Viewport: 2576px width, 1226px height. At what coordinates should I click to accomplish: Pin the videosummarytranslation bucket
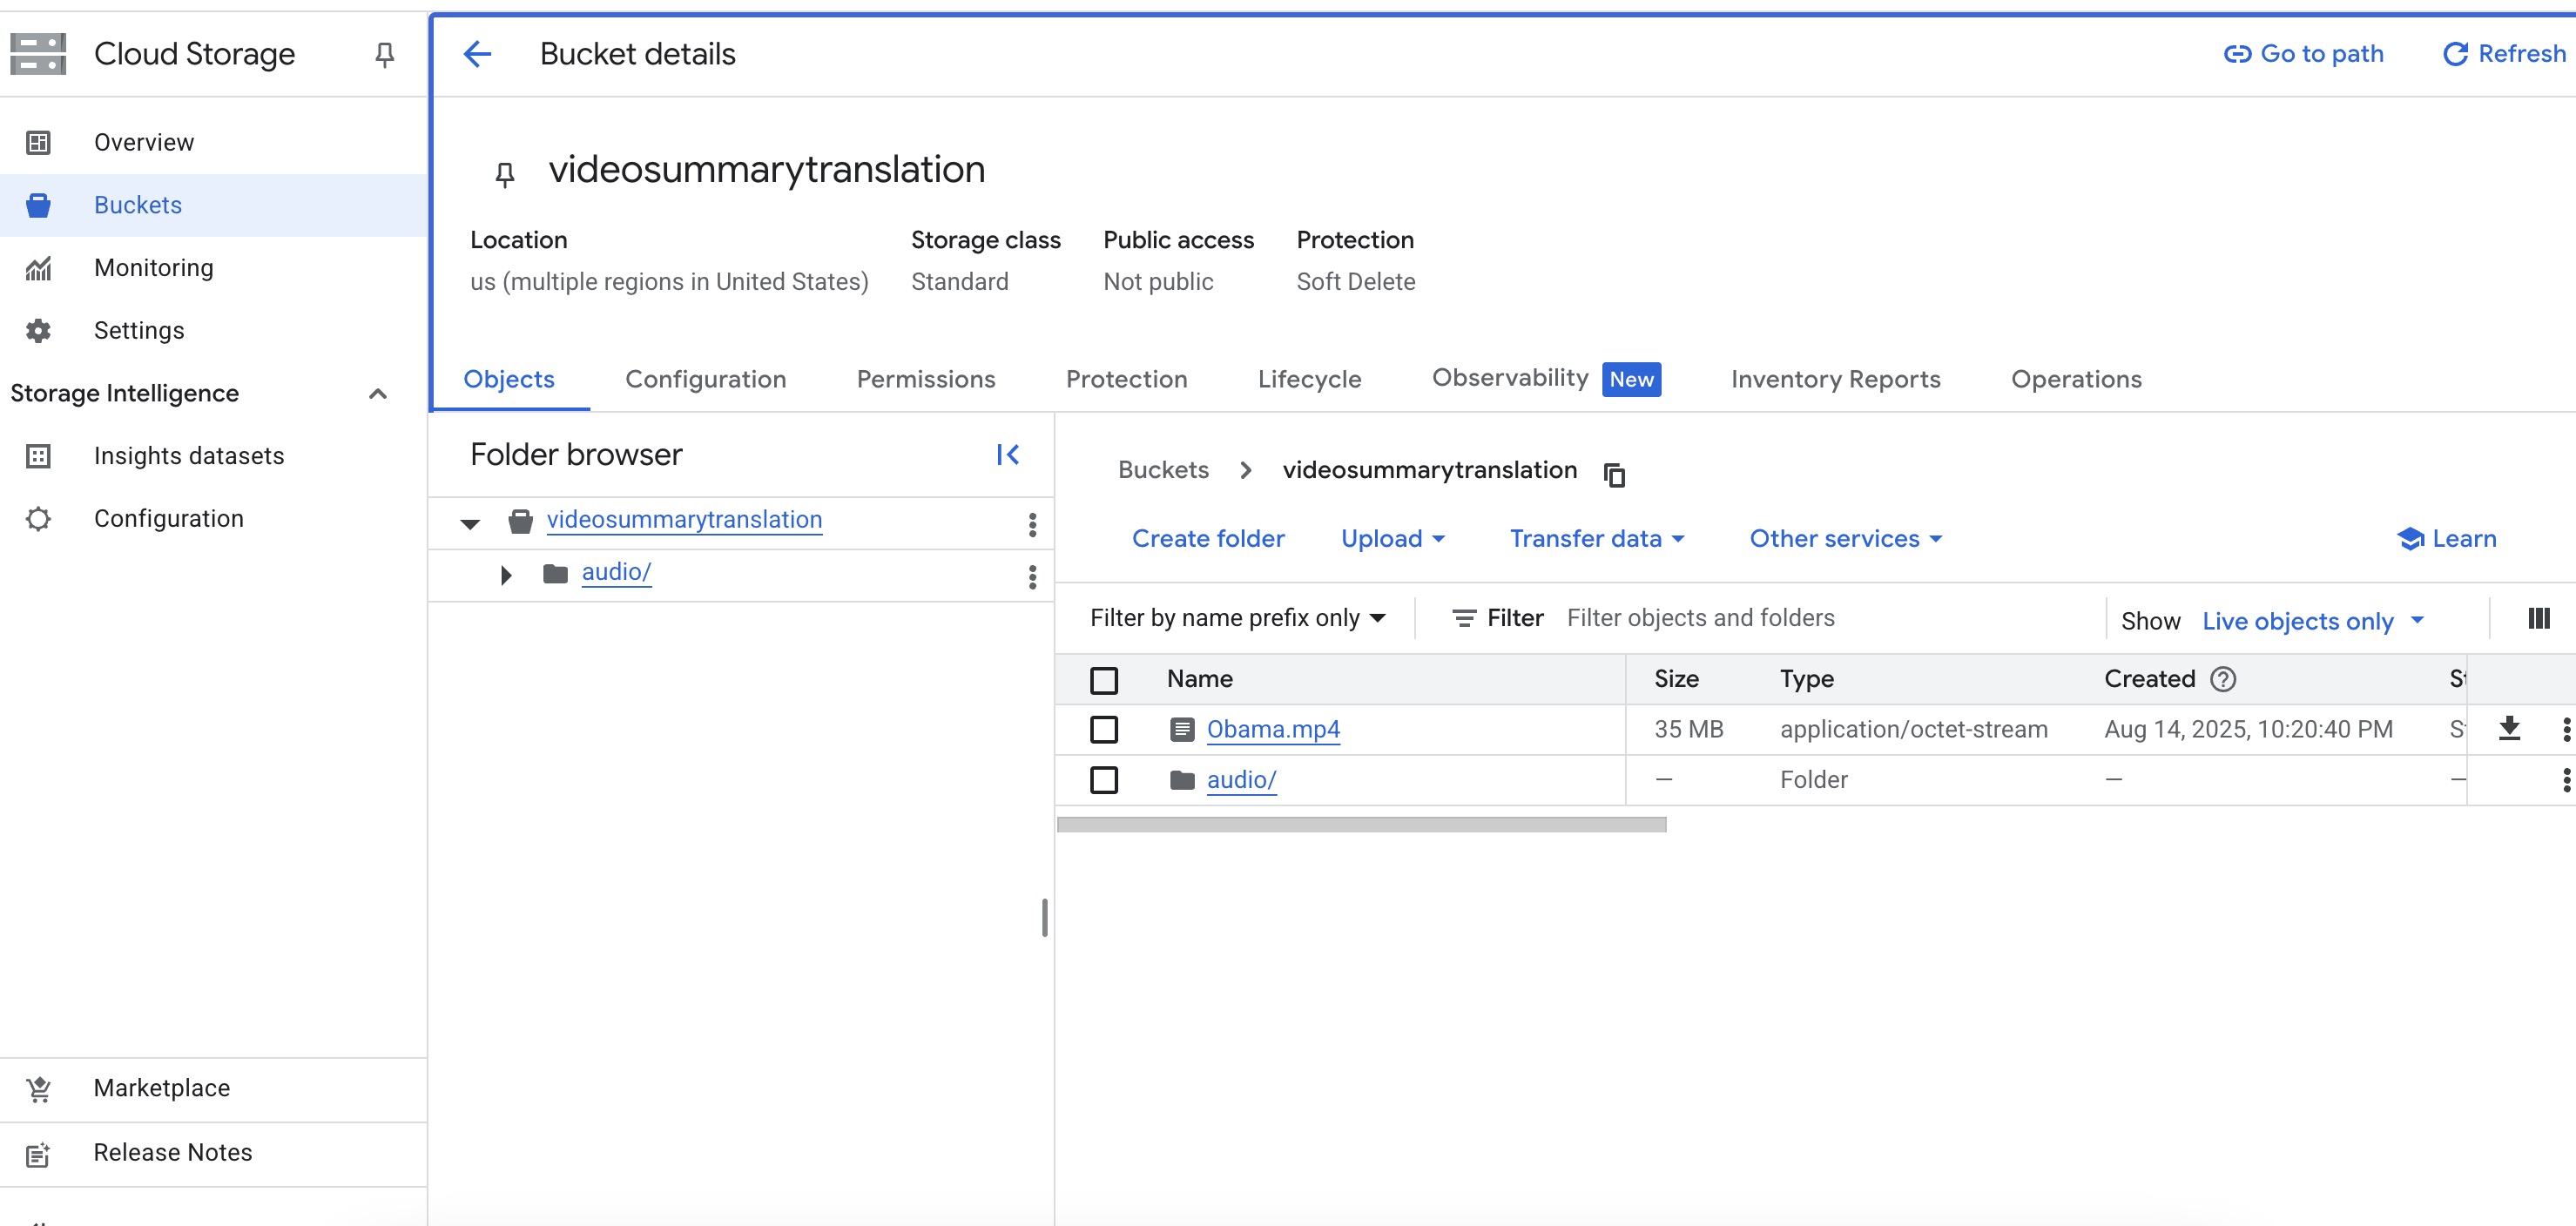(x=505, y=175)
